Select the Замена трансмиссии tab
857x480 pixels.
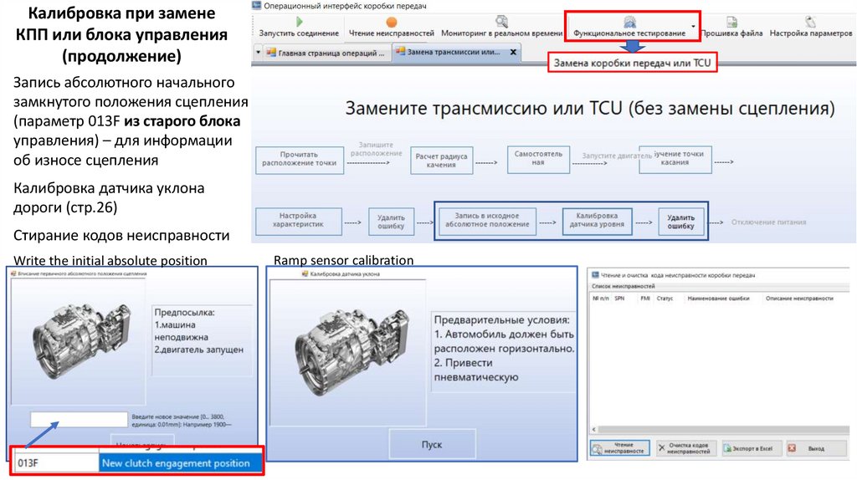coord(449,52)
